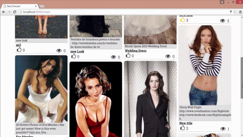Screen dimensions: 243x137
Task: Click the eye views icon on 'girl' card
Action: coord(59,51)
